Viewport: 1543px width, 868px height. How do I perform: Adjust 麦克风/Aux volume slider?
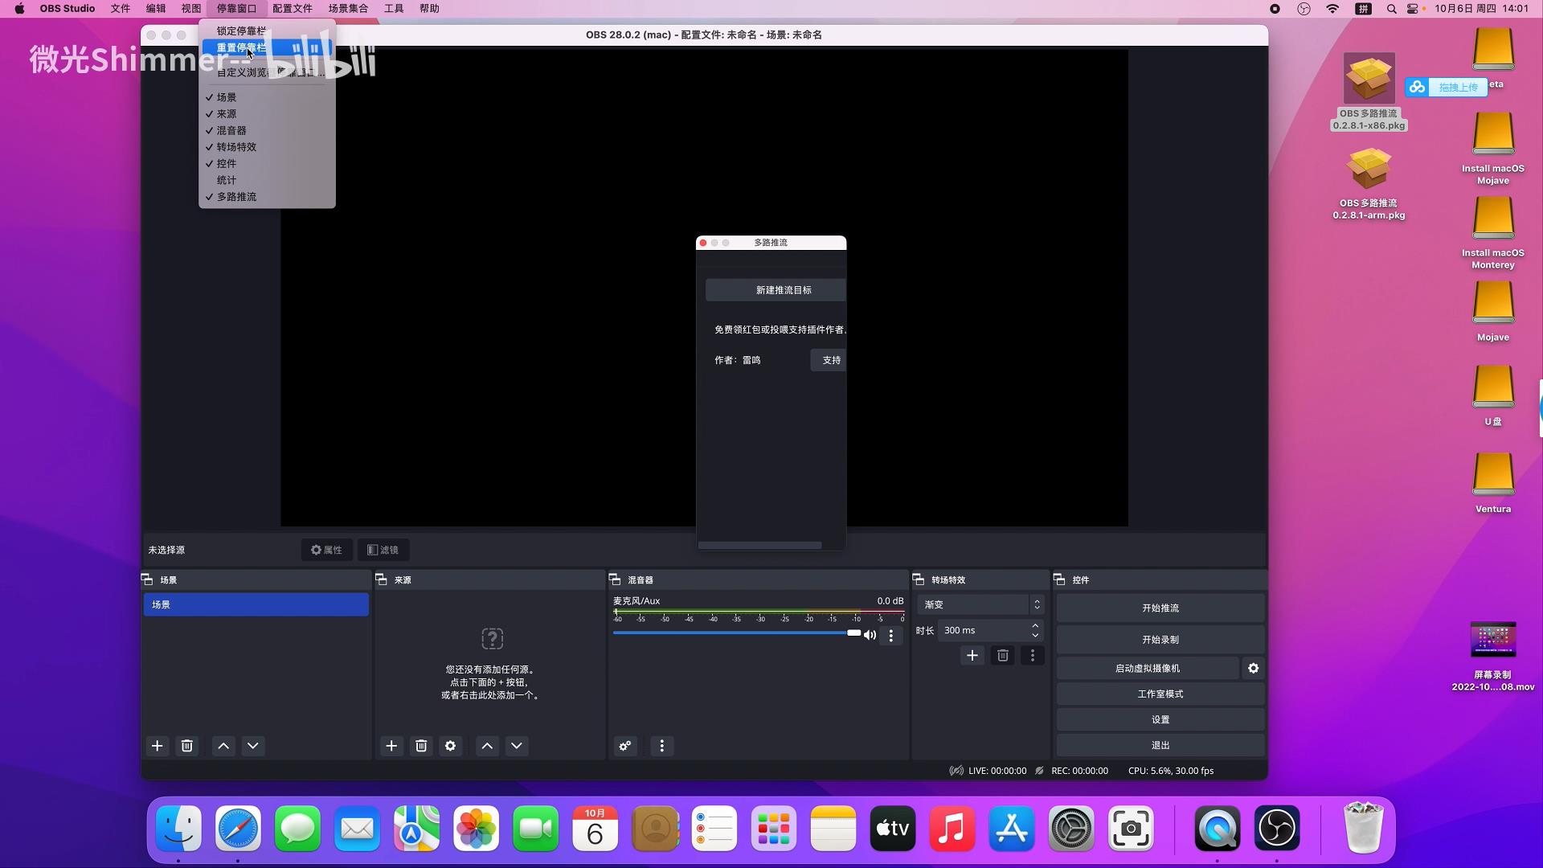tap(737, 633)
